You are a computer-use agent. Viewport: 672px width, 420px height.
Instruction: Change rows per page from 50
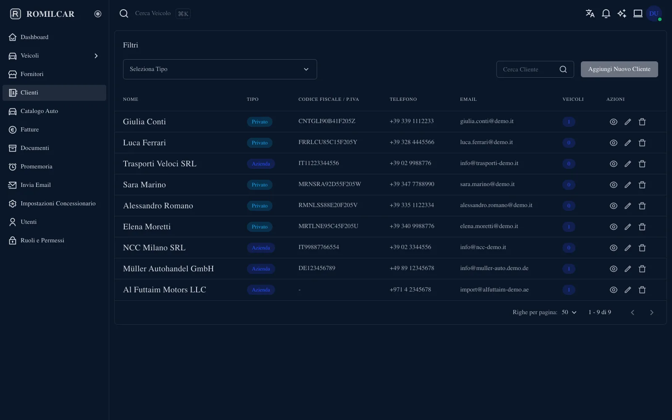click(569, 312)
